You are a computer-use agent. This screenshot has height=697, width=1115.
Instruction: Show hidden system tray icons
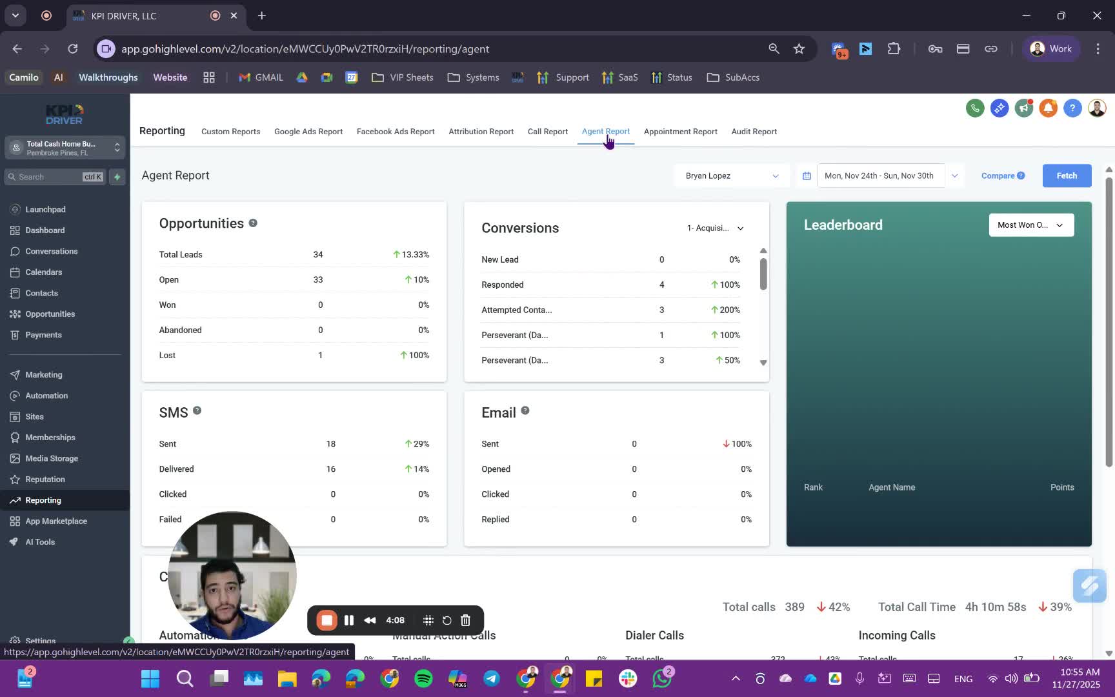click(736, 678)
